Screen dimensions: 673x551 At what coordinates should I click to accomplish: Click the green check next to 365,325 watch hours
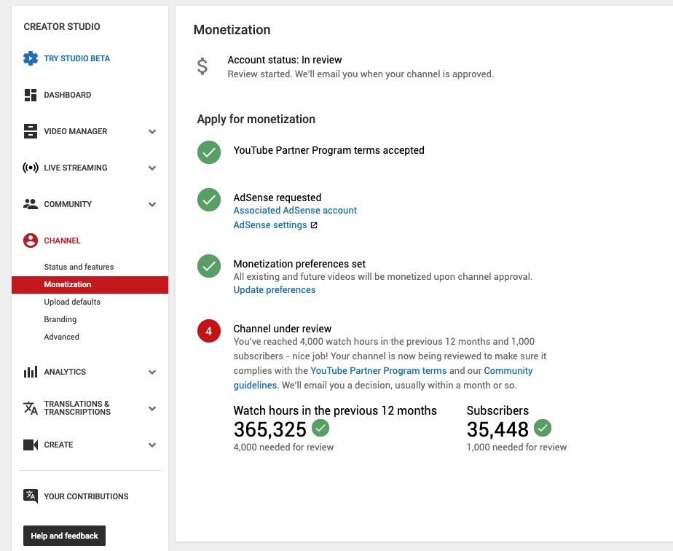320,428
